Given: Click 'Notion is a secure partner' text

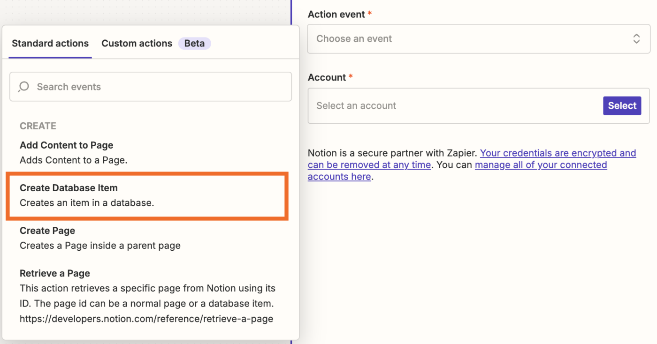Looking at the screenshot, I should [392, 153].
